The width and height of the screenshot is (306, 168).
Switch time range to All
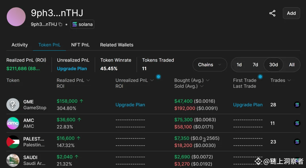(292, 65)
